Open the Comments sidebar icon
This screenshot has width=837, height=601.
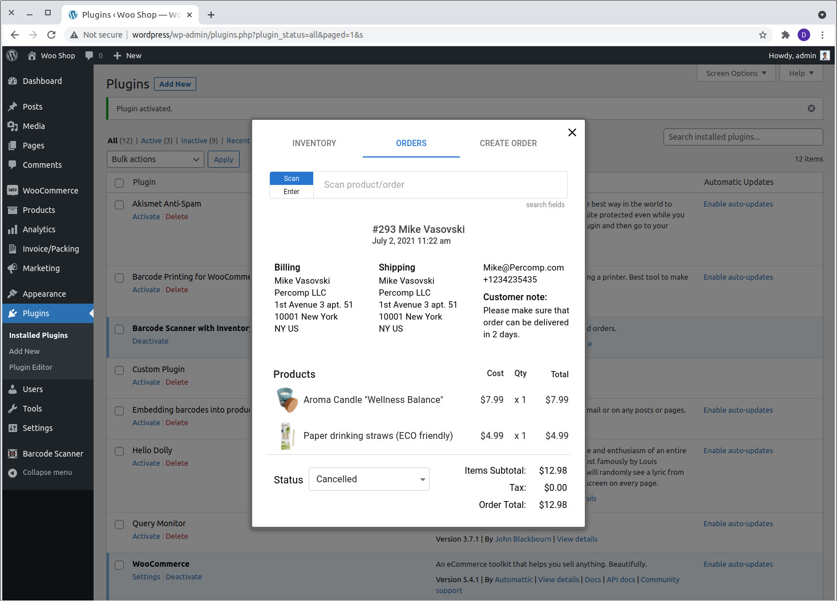13,165
